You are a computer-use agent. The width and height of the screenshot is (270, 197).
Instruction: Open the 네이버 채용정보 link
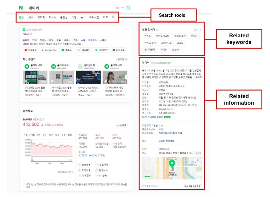(x=166, y=141)
